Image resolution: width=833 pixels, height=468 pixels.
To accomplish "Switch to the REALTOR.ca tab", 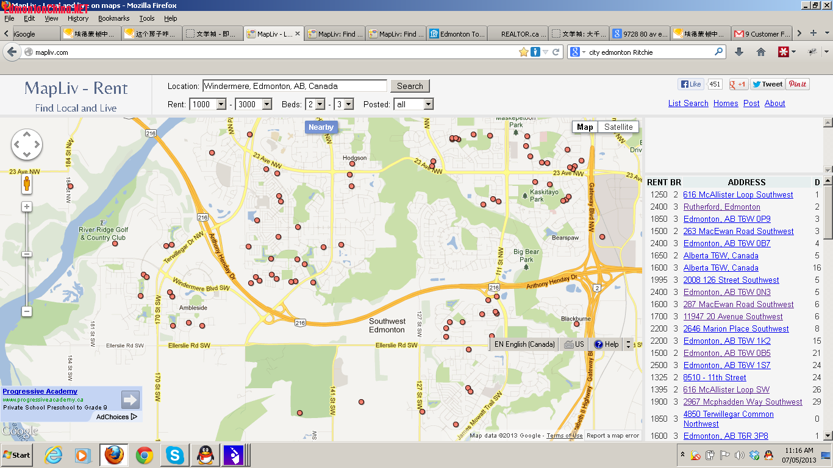I will [518, 34].
